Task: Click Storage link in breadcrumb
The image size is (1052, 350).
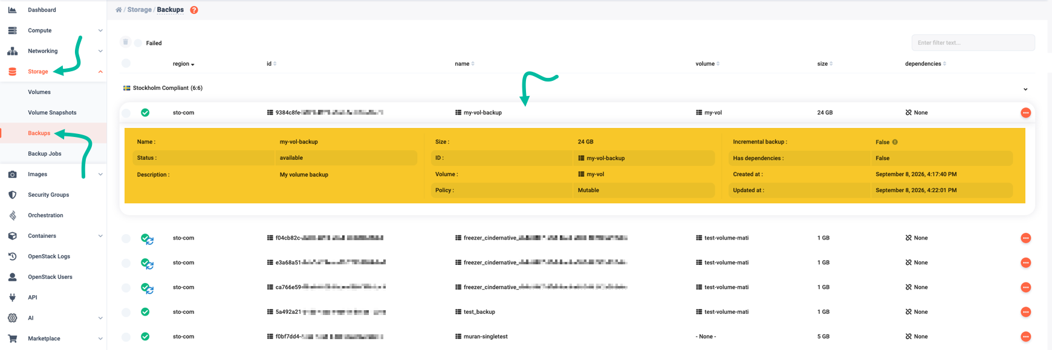Action: (139, 10)
